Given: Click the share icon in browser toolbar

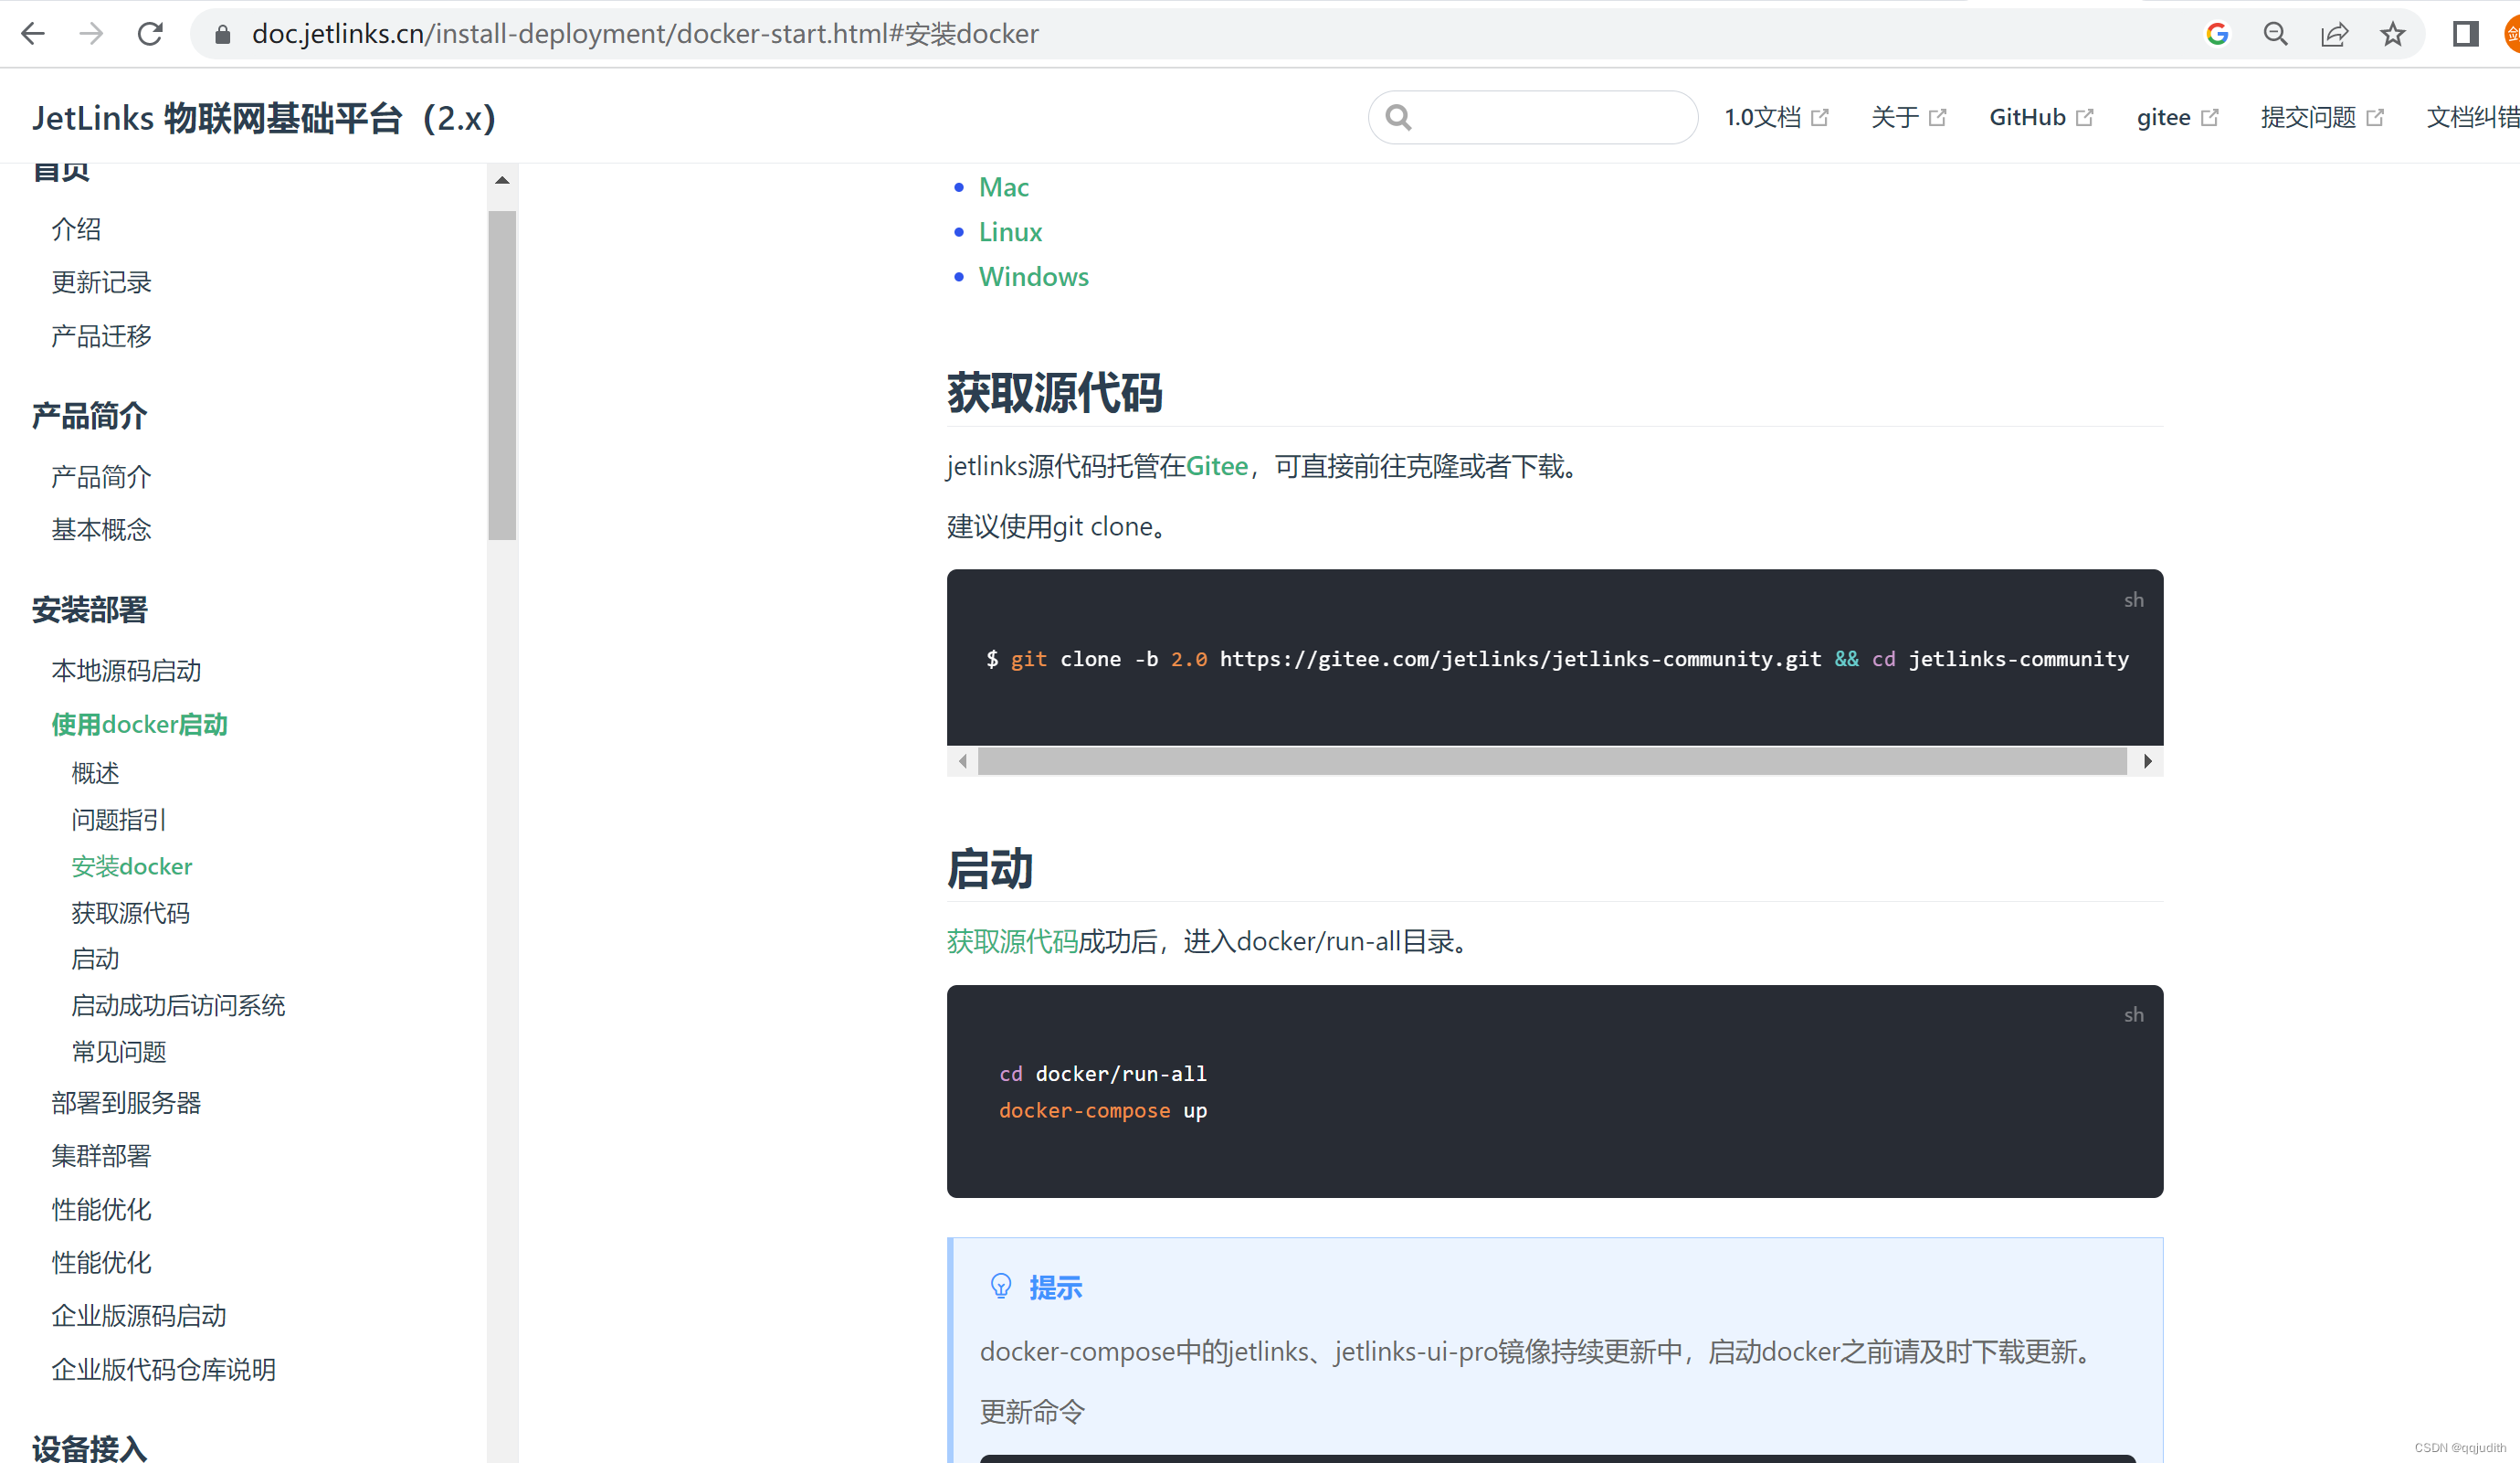Looking at the screenshot, I should 2334,33.
